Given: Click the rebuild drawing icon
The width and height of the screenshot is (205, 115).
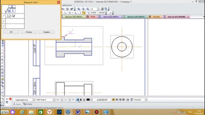Looking at the screenshot, I should [106, 9].
